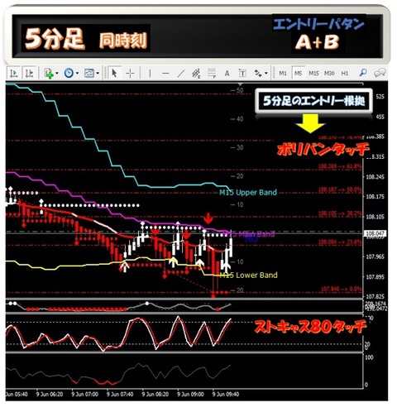This screenshot has width=397, height=407.
Task: Click the 9 Jun 08:20 time label
Action: (x=155, y=395)
